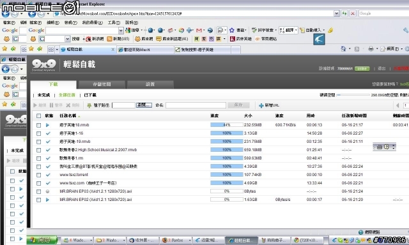409x245 pixels.
Task: Open the 工具 menu in the menu bar
Action: (x=114, y=23)
